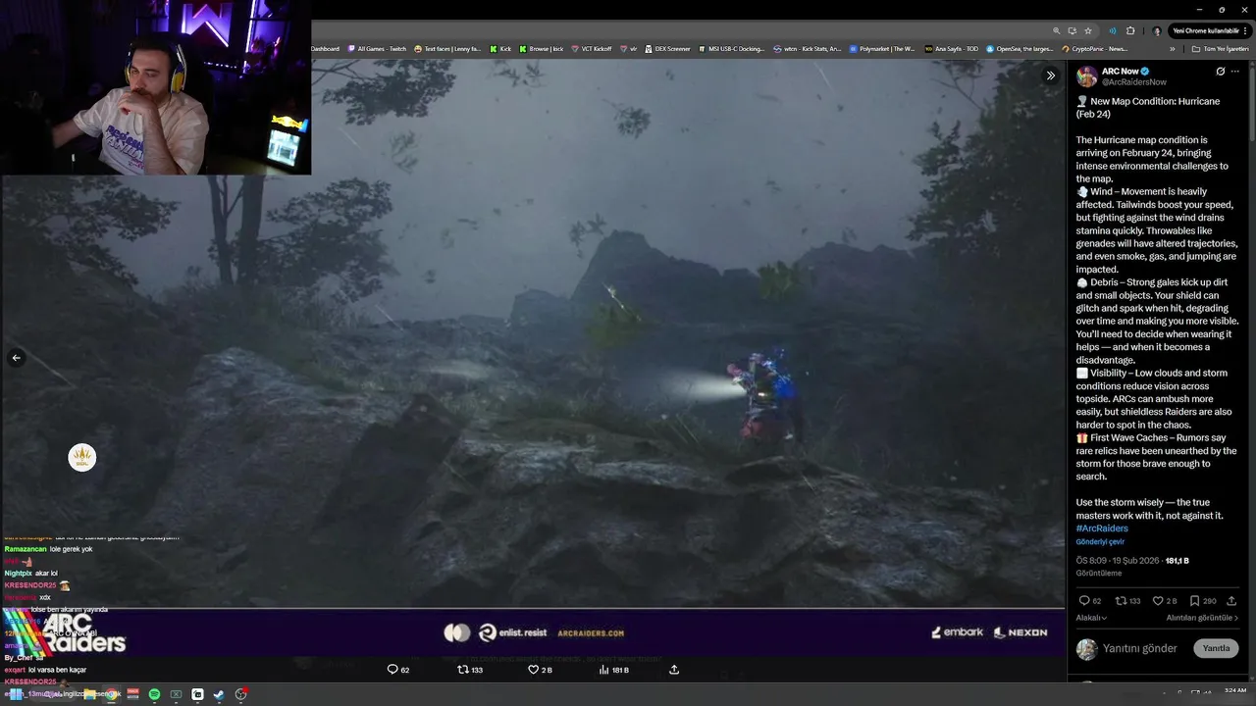This screenshot has width=1256, height=706.
Task: Open ARC Now account name link
Action: pos(1120,72)
